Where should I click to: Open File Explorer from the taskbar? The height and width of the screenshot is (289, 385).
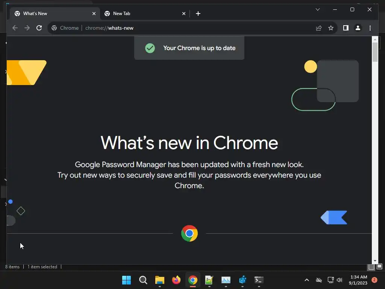[x=159, y=280]
